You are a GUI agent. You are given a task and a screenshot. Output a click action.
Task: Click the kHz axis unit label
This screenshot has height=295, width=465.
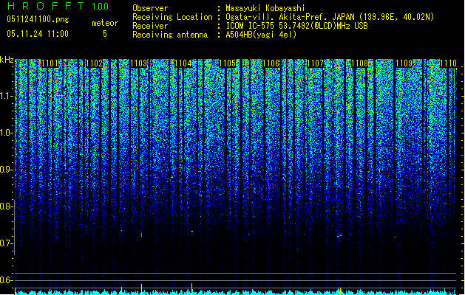click(7, 60)
